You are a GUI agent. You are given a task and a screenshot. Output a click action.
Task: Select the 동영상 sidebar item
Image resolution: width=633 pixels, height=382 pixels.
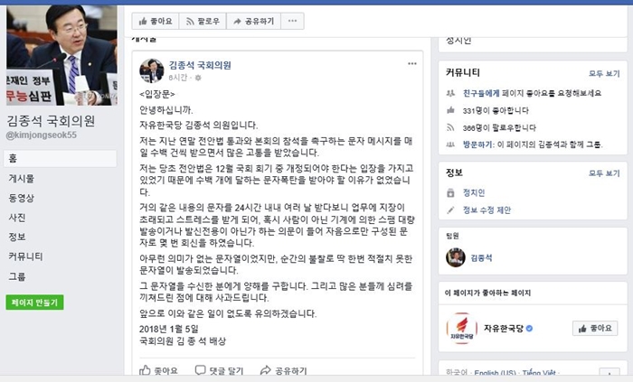[22, 198]
